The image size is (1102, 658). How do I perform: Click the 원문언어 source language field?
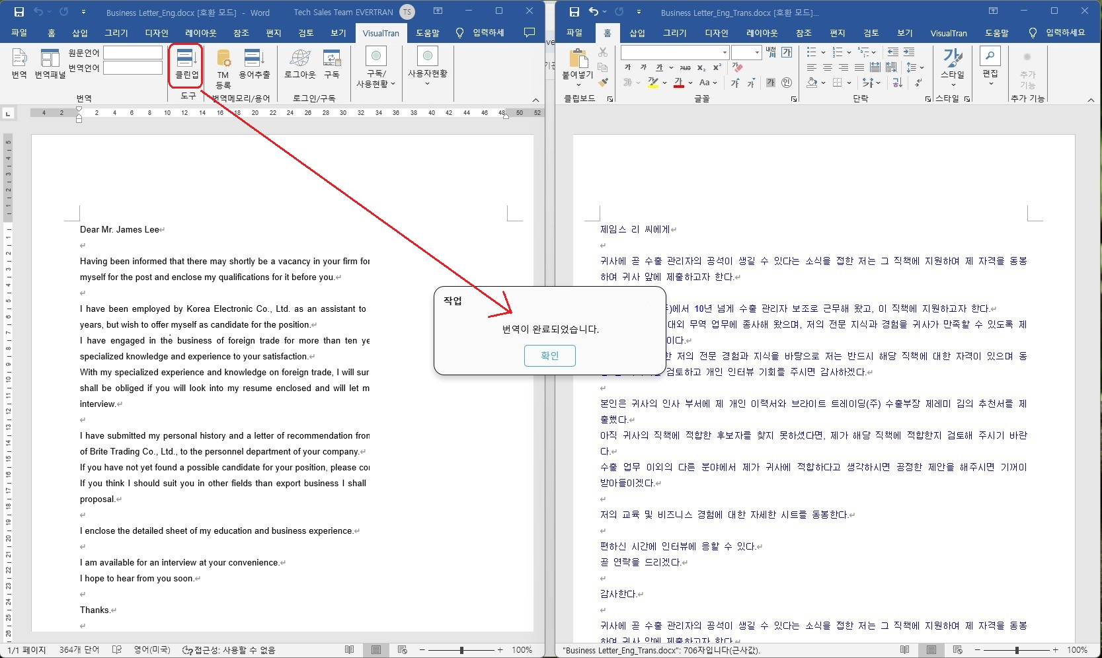click(133, 52)
